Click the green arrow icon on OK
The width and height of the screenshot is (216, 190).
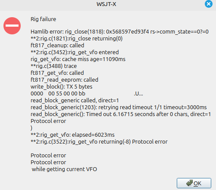point(189,183)
